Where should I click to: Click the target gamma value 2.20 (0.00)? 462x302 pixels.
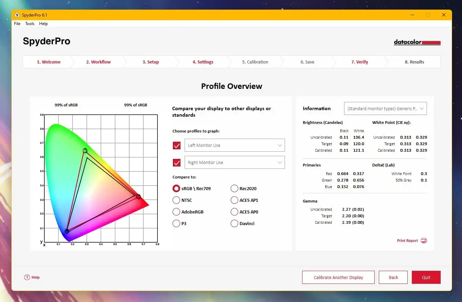[x=353, y=216]
